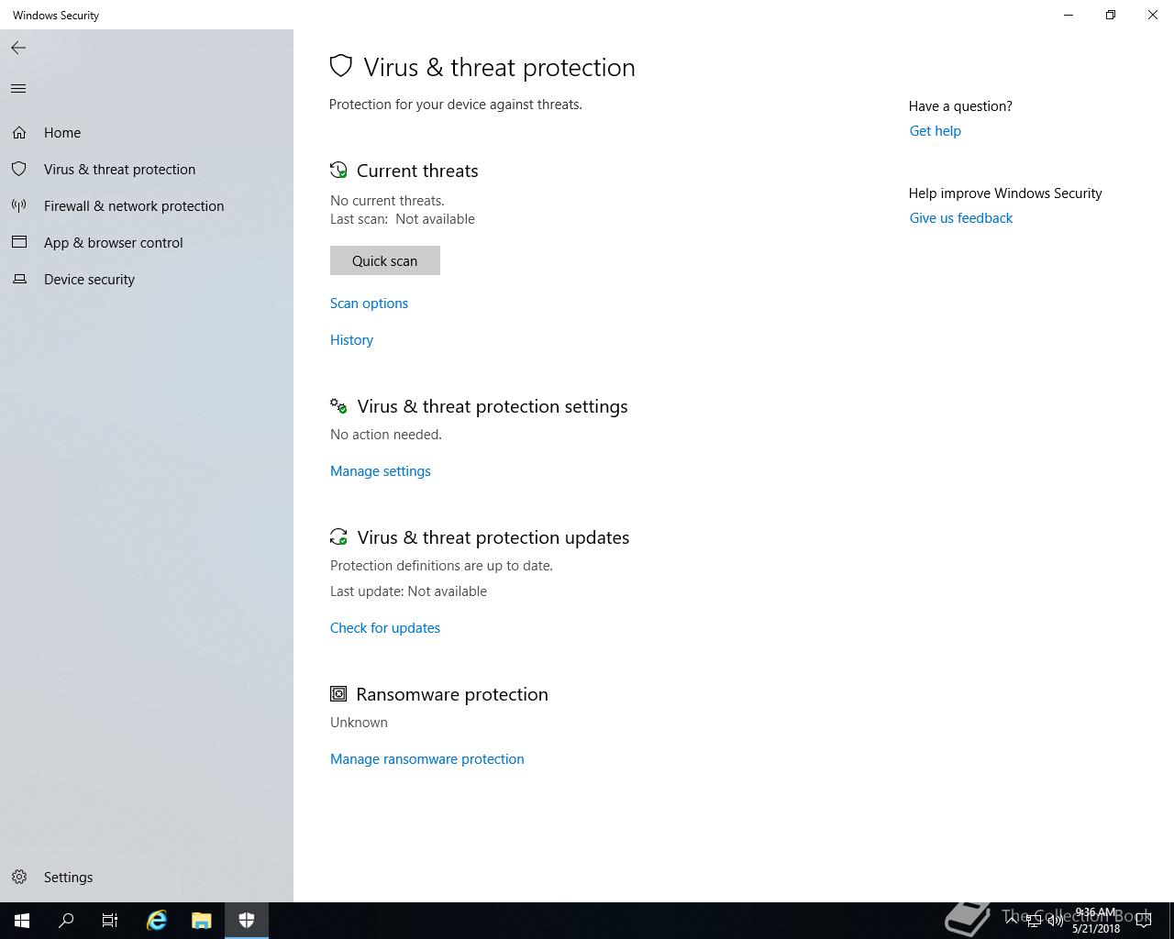
Task: Click the Firewall antenna icon in sidebar
Action: [x=19, y=206]
